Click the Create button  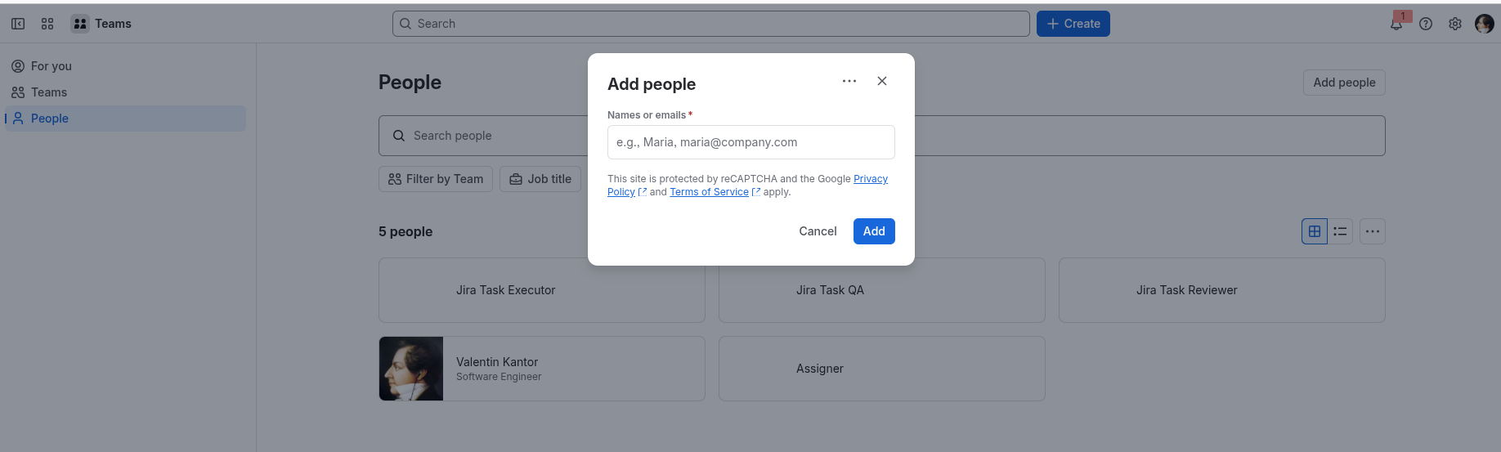tap(1073, 24)
